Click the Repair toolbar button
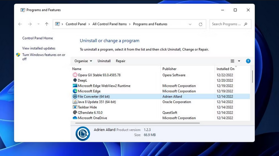The height and width of the screenshot is (156, 279). pyautogui.click(x=121, y=61)
